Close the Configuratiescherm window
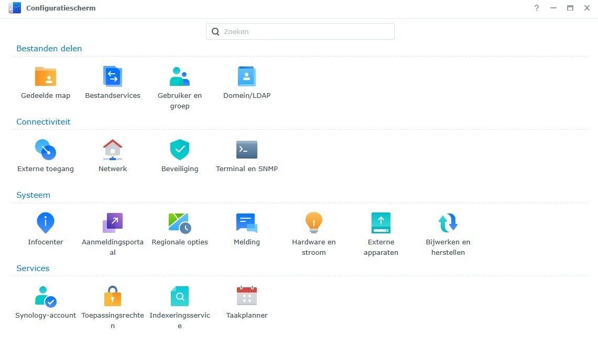The height and width of the screenshot is (337, 598). pyautogui.click(x=587, y=8)
